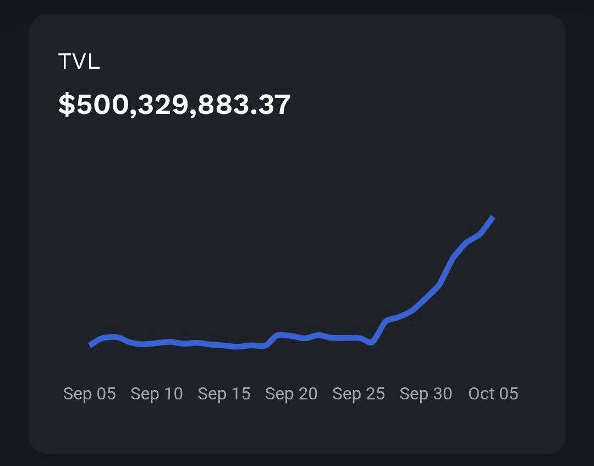Click the lowest dip before the line's sharp rise
594x466 pixels.
tap(372, 343)
